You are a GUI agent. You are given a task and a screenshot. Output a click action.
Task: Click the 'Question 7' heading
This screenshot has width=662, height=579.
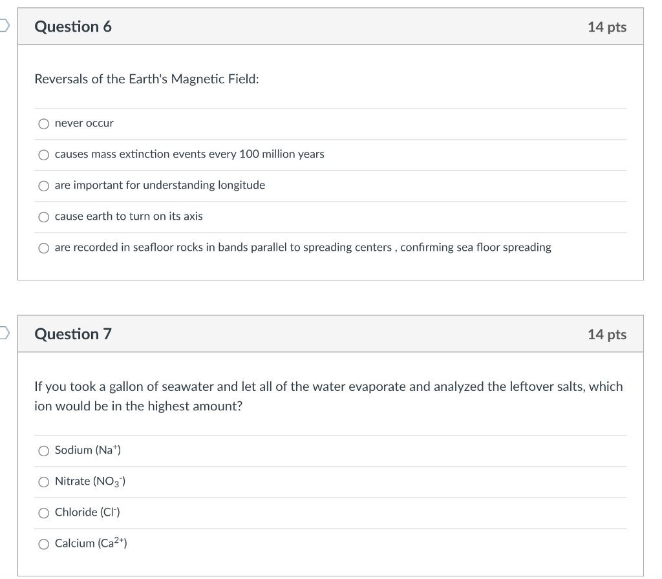click(x=72, y=334)
